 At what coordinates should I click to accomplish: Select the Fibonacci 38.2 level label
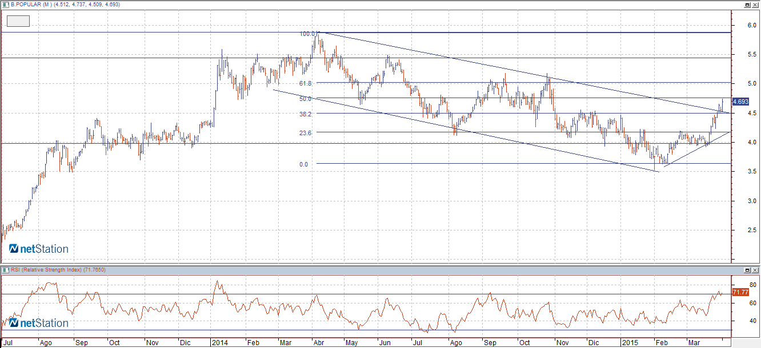305,114
